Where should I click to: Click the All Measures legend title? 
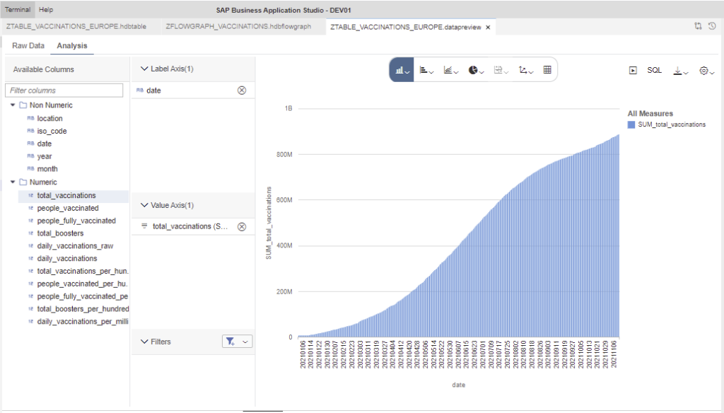click(650, 114)
